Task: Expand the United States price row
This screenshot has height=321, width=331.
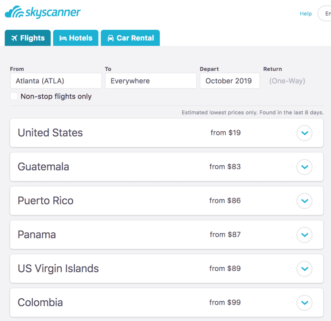Action: pyautogui.click(x=304, y=133)
